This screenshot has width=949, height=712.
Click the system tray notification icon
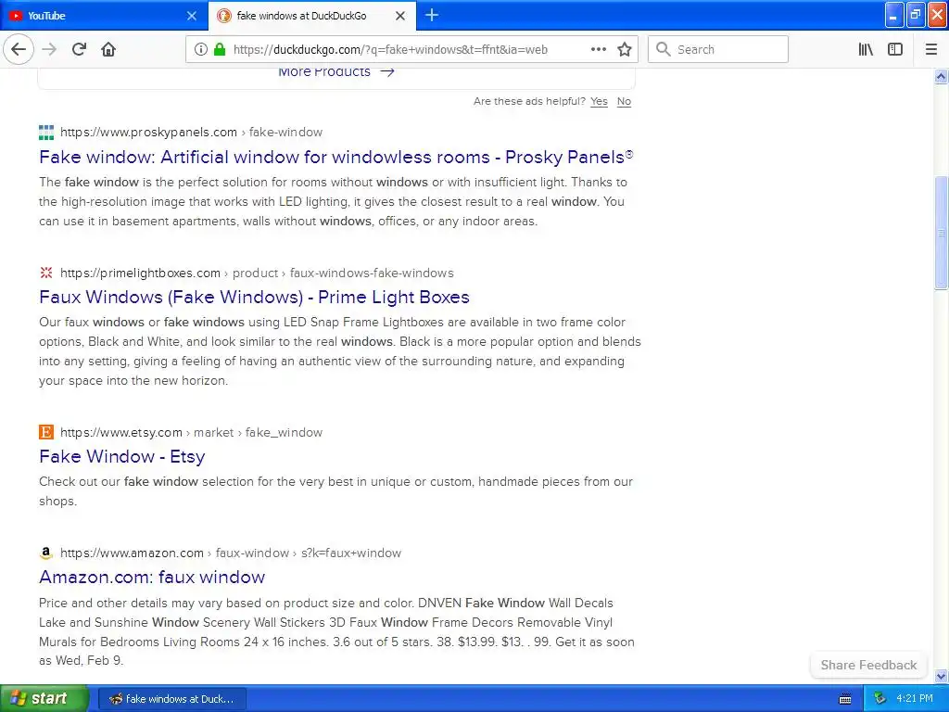[879, 699]
